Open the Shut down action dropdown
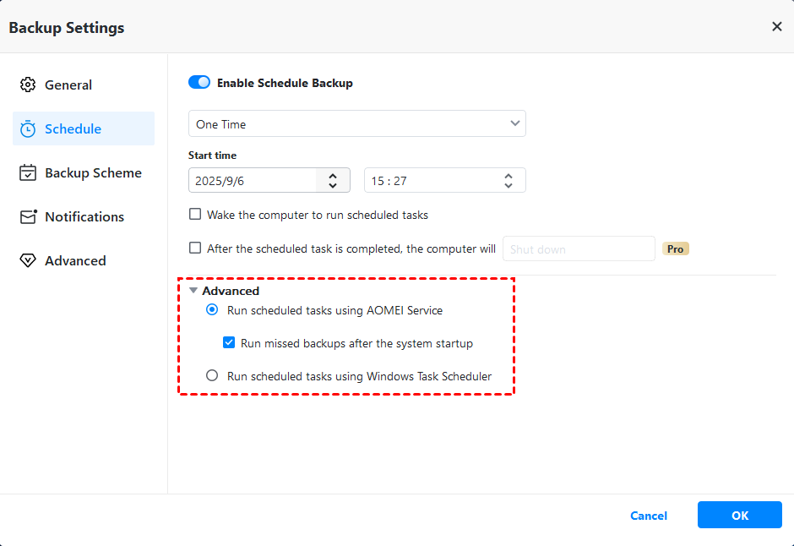 (x=579, y=249)
